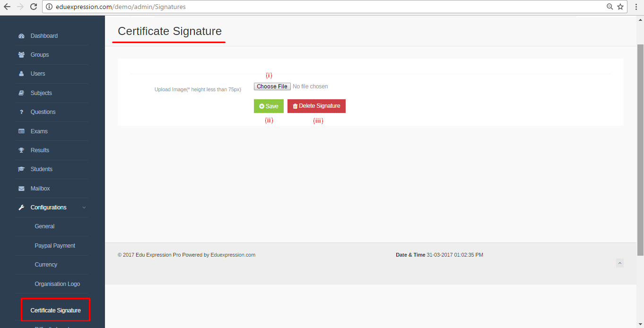
Task: Click the footer copyright text
Action: [186, 255]
